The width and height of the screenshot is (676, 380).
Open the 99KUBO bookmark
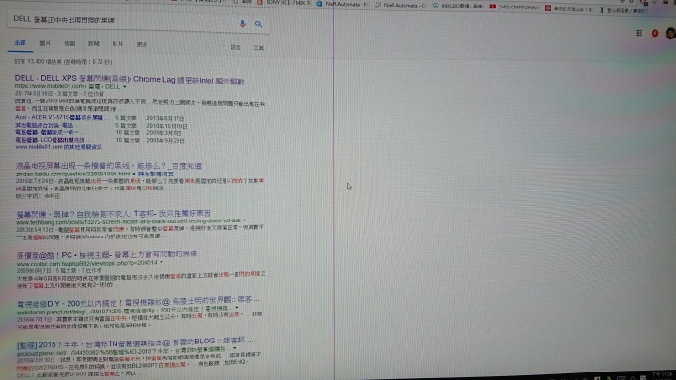tap(459, 6)
